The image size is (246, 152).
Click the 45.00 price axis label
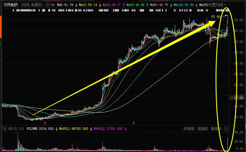(x=238, y=42)
